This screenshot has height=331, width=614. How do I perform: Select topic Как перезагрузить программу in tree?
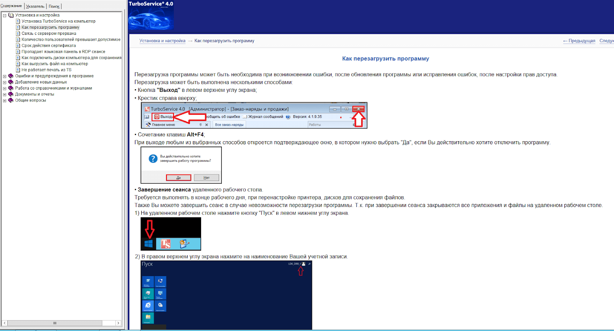click(x=50, y=28)
